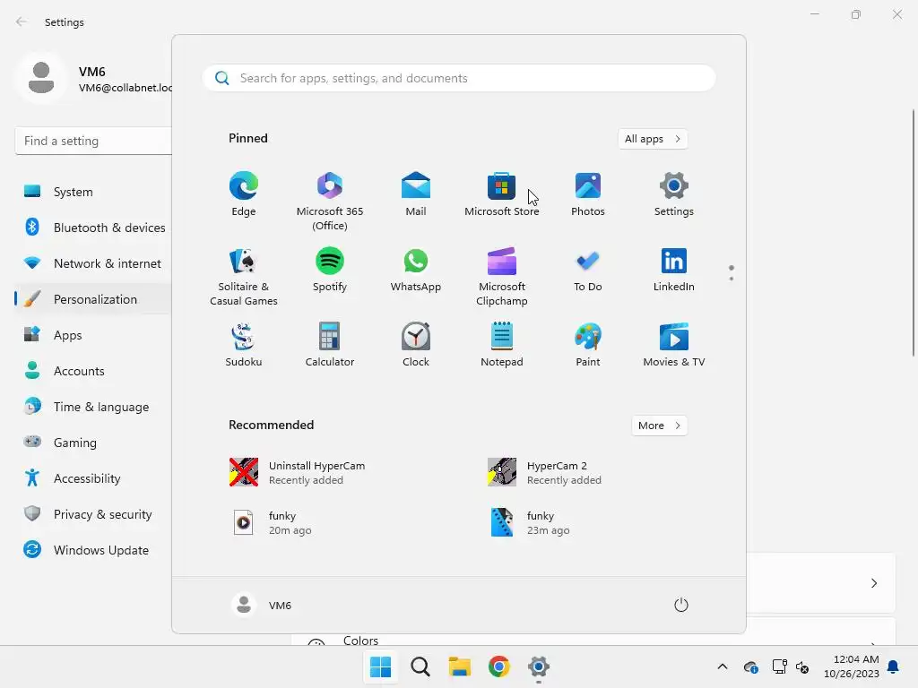Screen dimensions: 918x688
Task: Click the Find a setting search field
Action: click(x=93, y=141)
